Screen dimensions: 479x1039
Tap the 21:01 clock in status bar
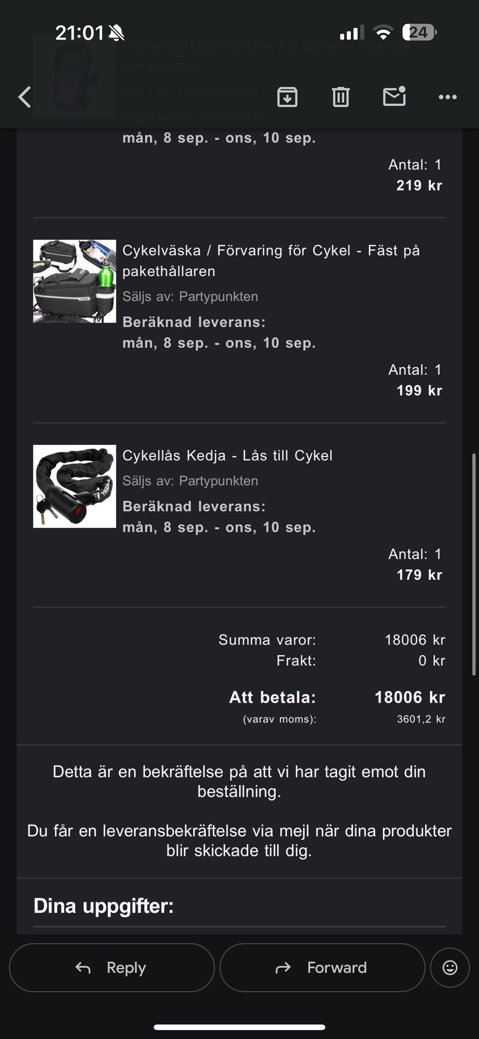pyautogui.click(x=79, y=33)
